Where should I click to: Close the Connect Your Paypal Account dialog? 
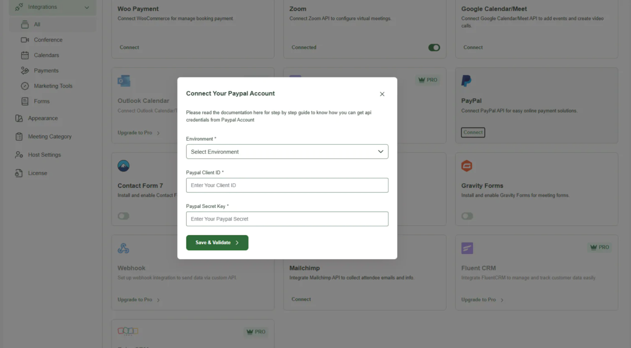(x=382, y=94)
